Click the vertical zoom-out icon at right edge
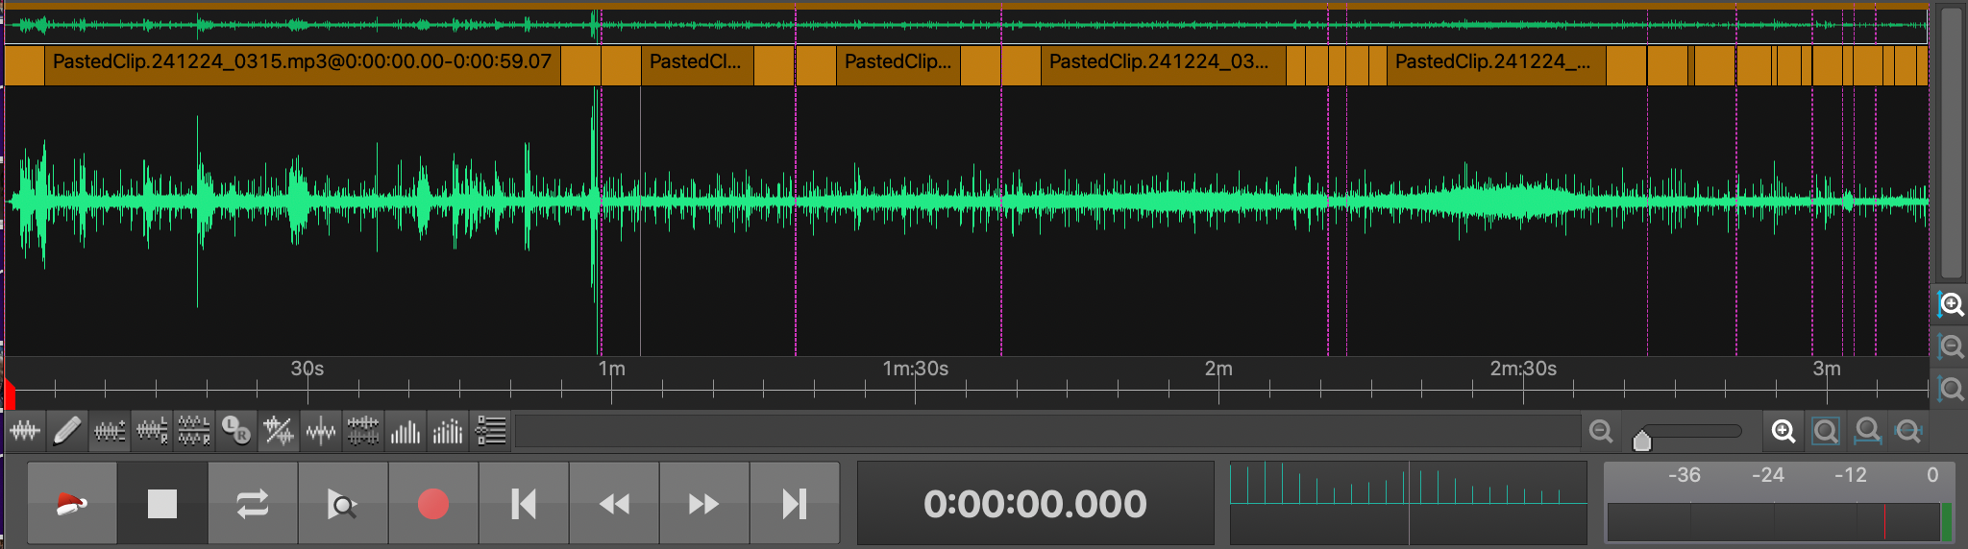 1951,346
